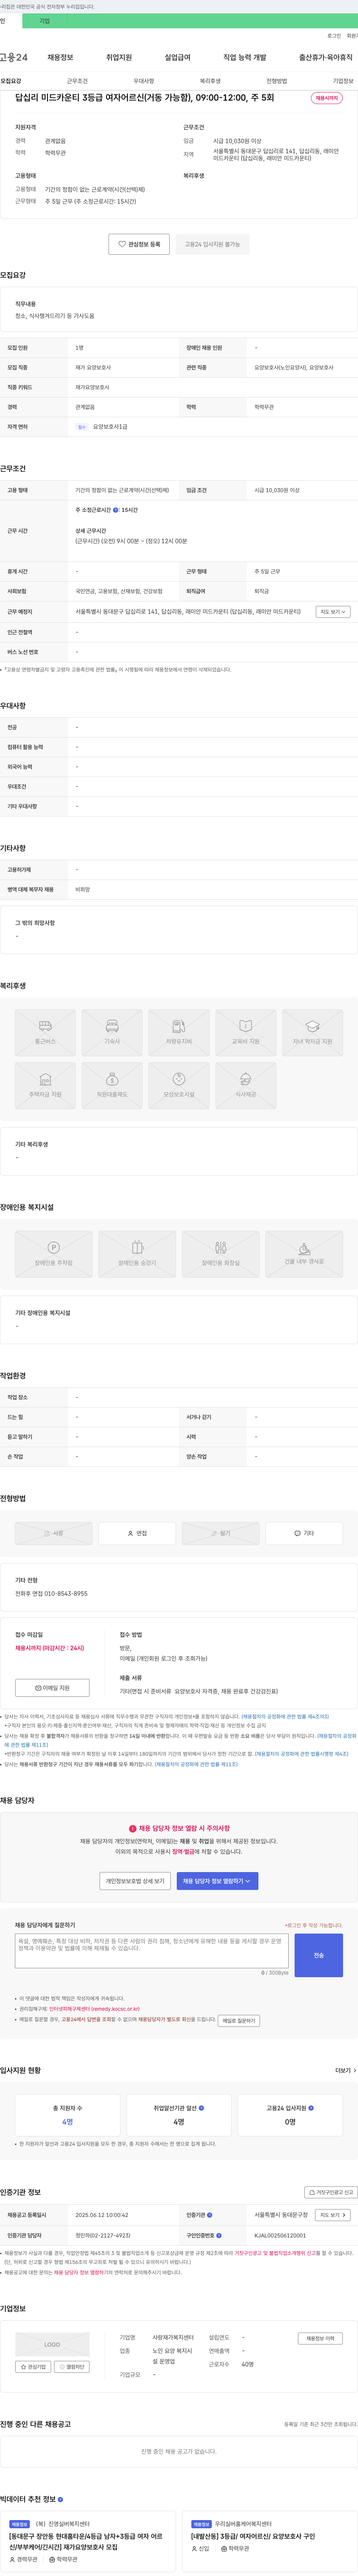Click info icon next to 인증기관
Screen dimensions: 358x2576
point(210,2215)
